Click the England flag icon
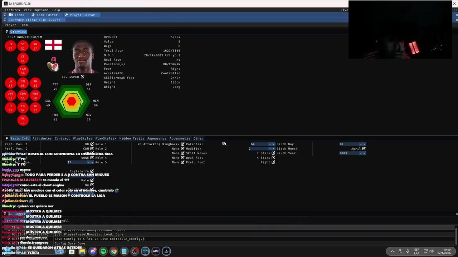 pyautogui.click(x=53, y=45)
